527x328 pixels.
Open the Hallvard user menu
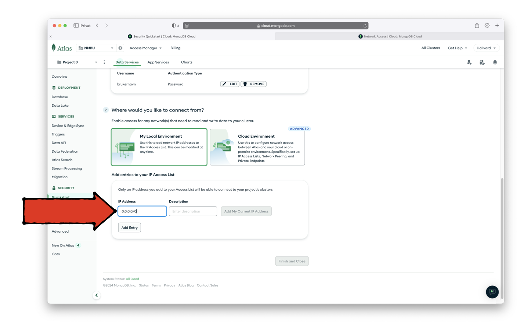point(486,48)
